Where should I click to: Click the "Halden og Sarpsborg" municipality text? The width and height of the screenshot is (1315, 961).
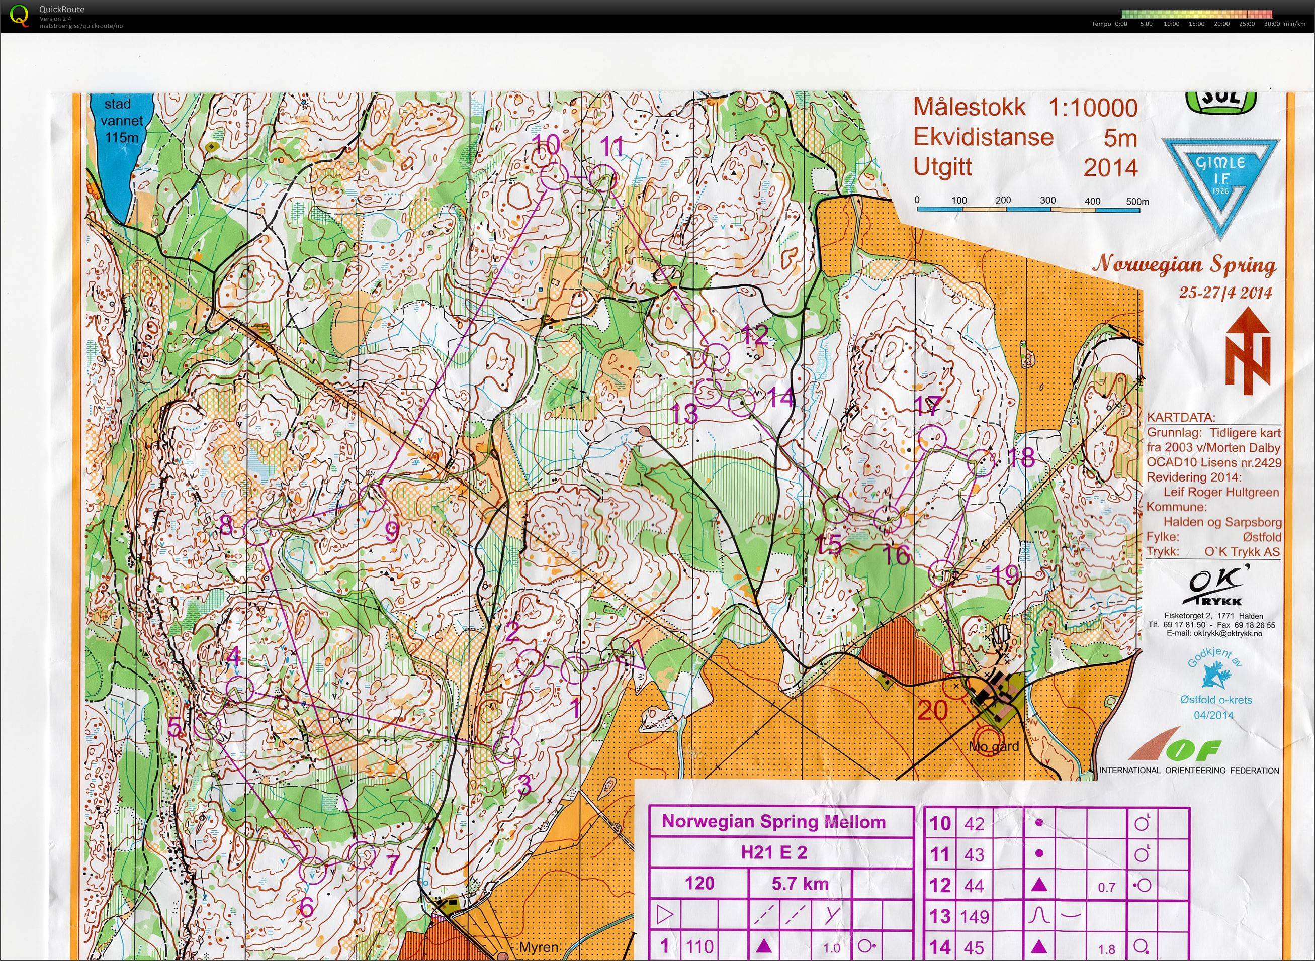(1222, 522)
